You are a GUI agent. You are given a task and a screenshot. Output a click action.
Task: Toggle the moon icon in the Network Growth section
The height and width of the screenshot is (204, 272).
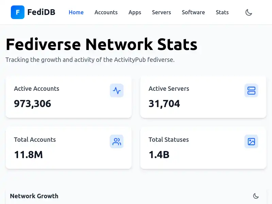(x=256, y=196)
